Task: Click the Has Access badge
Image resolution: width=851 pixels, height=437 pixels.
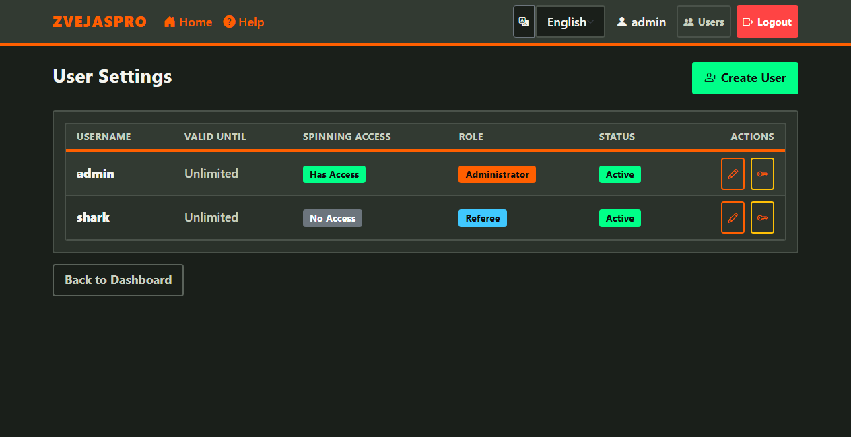Action: [x=334, y=174]
